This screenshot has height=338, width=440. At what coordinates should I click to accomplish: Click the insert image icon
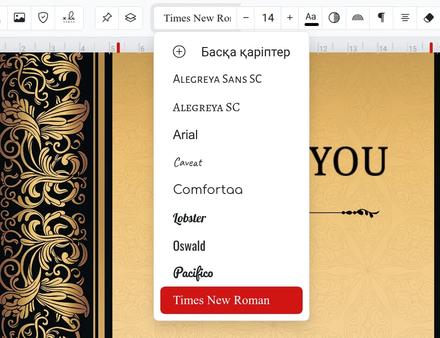(x=20, y=18)
